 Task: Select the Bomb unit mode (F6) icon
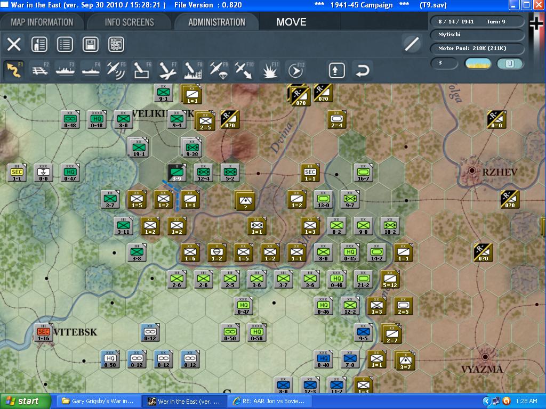coord(142,70)
